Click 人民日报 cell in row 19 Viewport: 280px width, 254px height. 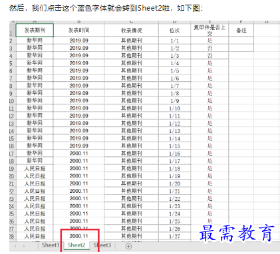(x=35, y=168)
